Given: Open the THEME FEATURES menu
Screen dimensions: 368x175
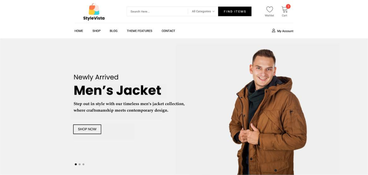Looking at the screenshot, I should point(139,31).
